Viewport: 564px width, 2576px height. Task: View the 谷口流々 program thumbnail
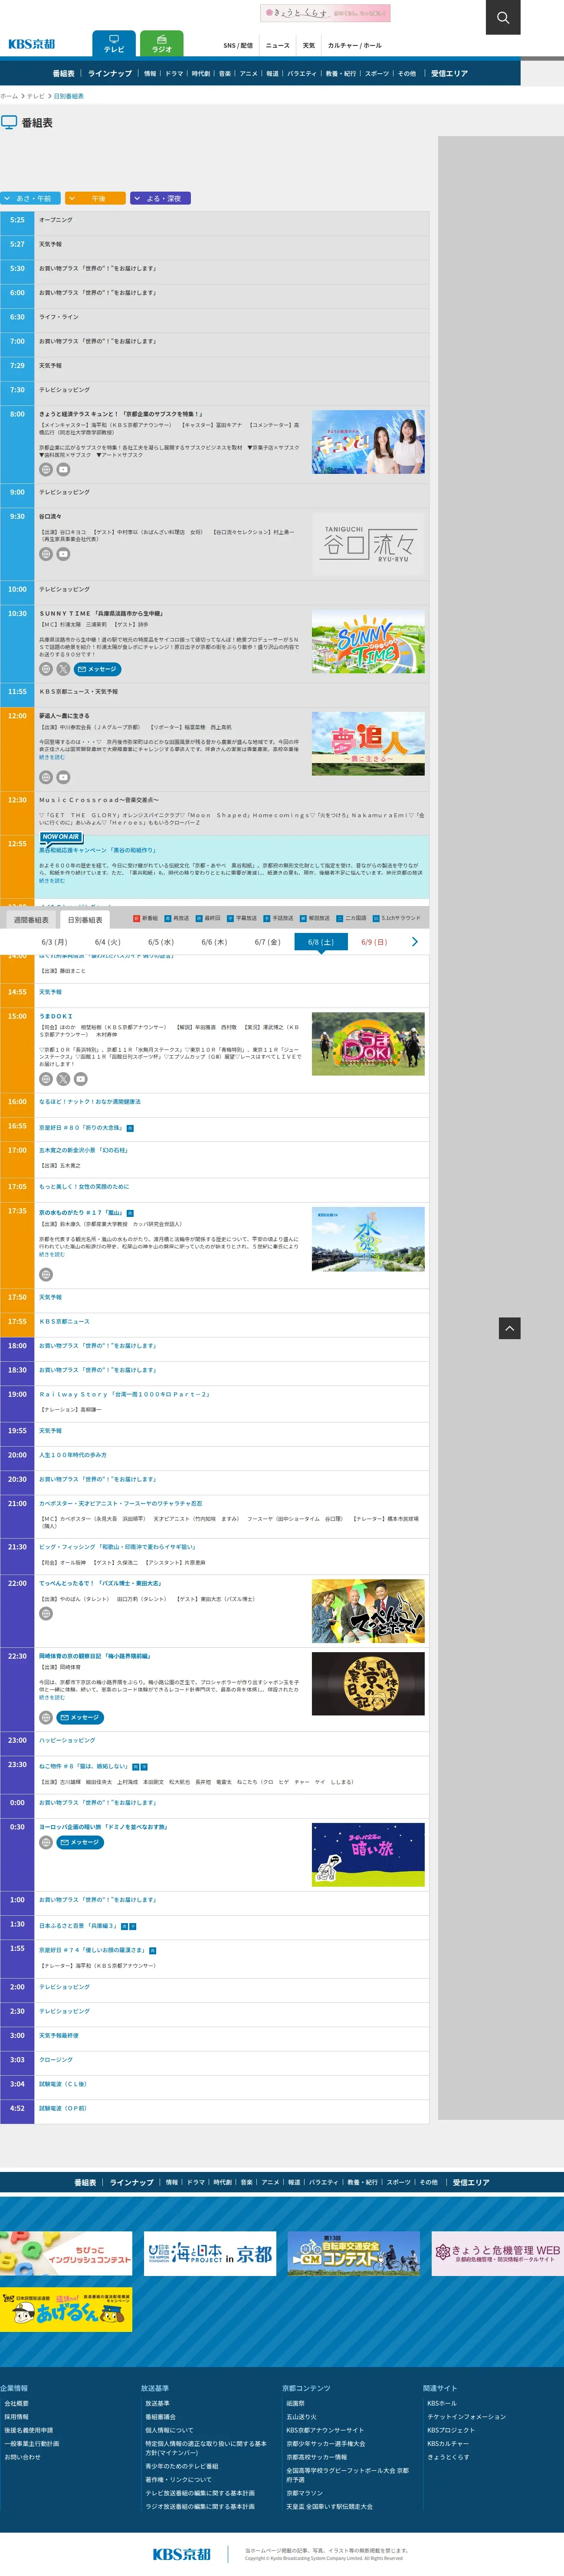(368, 545)
